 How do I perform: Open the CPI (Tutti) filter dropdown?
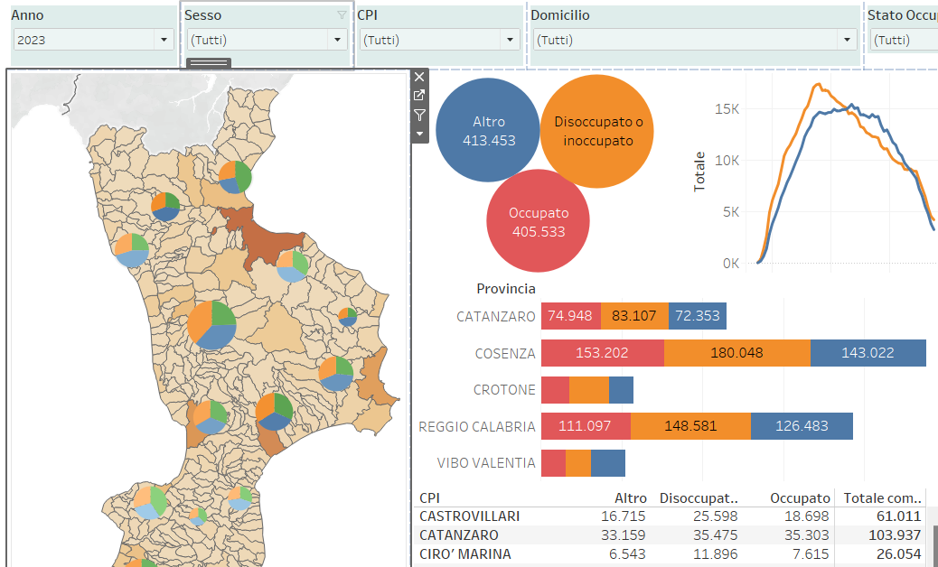pyautogui.click(x=440, y=40)
